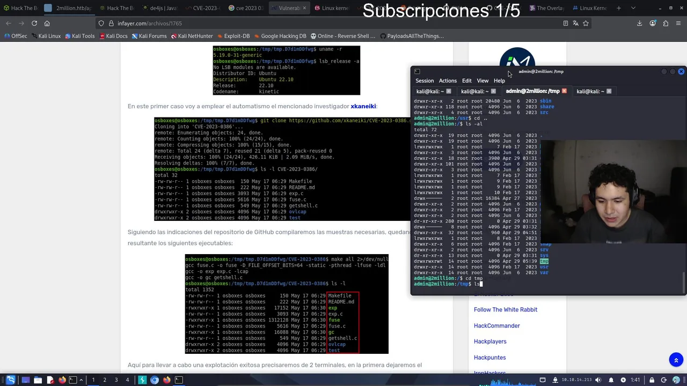Switch to workspace 4 in the taskbar
687x386 pixels.
pos(127,380)
